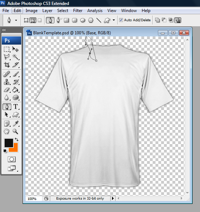Select Exclude overlapping path areas option

point(178,20)
